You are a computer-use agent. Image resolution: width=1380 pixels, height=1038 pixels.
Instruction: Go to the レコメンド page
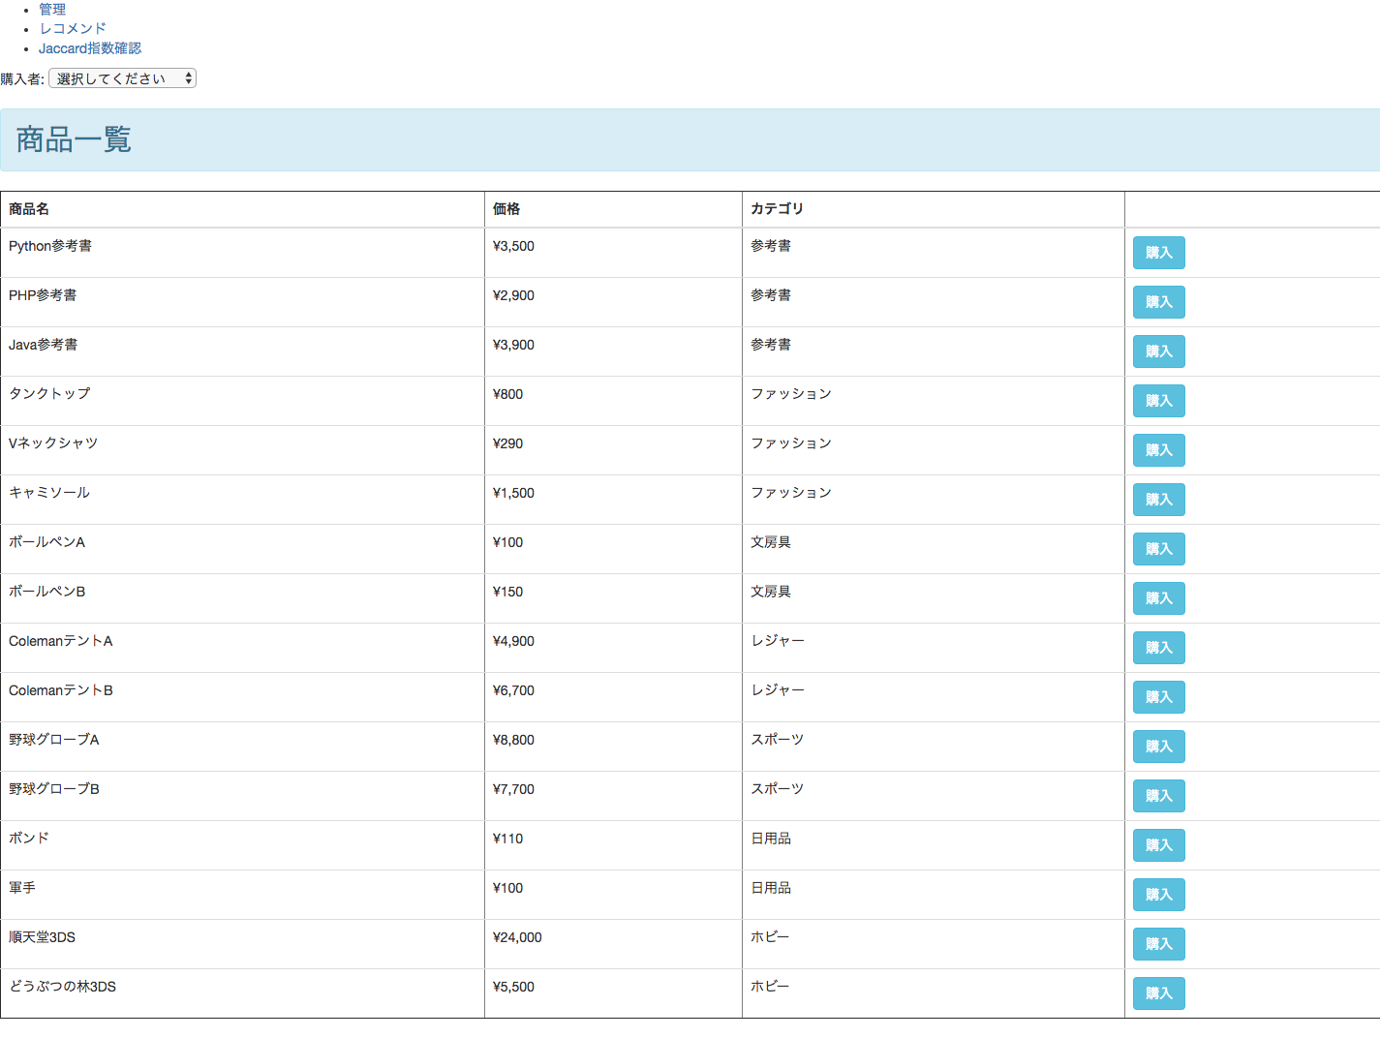click(73, 29)
